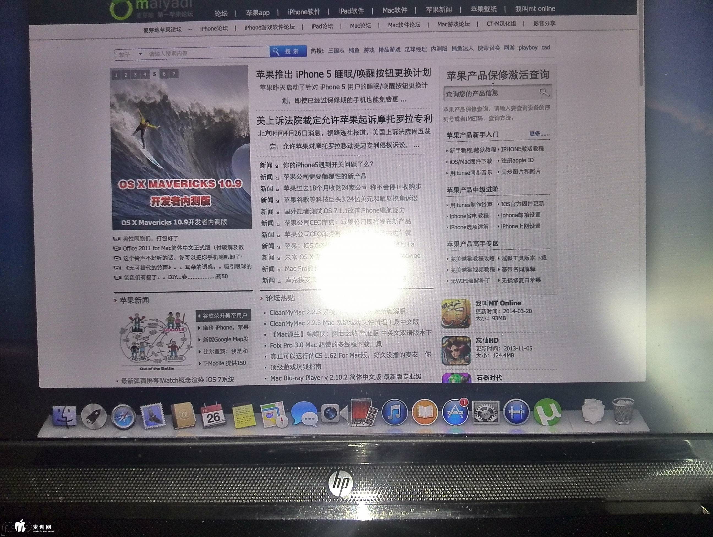Launch uTorrent from the Dock

click(x=547, y=412)
